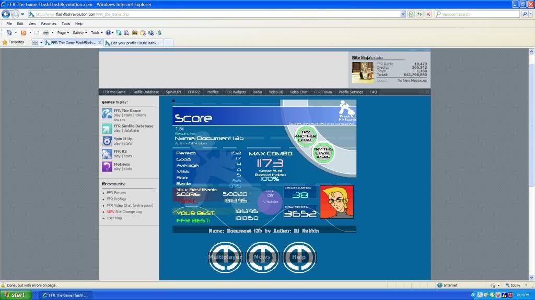Switch to Edit your profile tab
This screenshot has width=535, height=300.
[136, 43]
